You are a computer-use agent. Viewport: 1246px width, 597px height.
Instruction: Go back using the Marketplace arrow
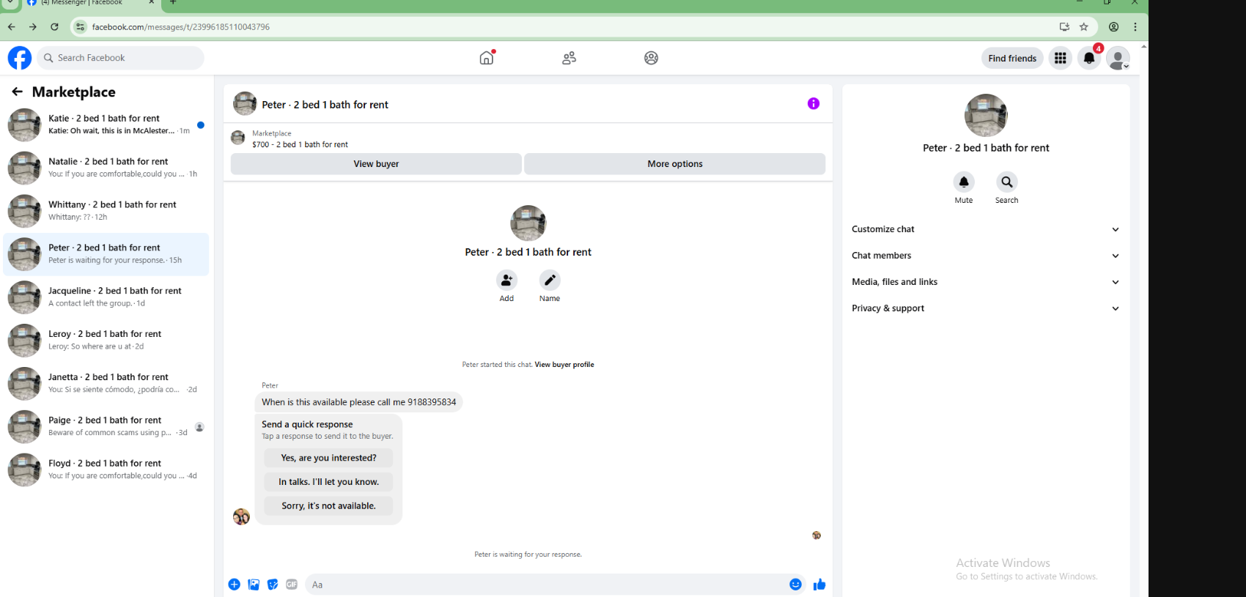(17, 92)
